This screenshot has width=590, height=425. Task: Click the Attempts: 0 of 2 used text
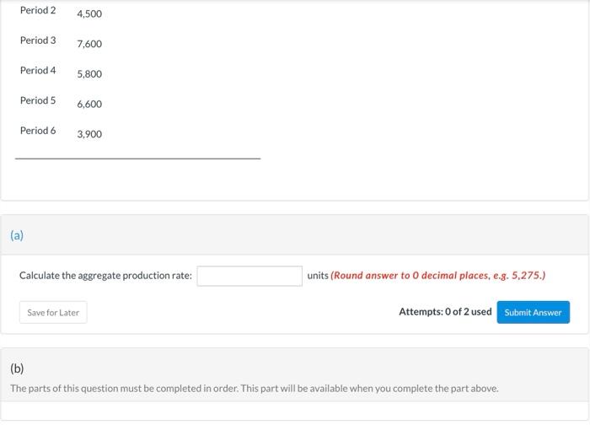(x=445, y=312)
